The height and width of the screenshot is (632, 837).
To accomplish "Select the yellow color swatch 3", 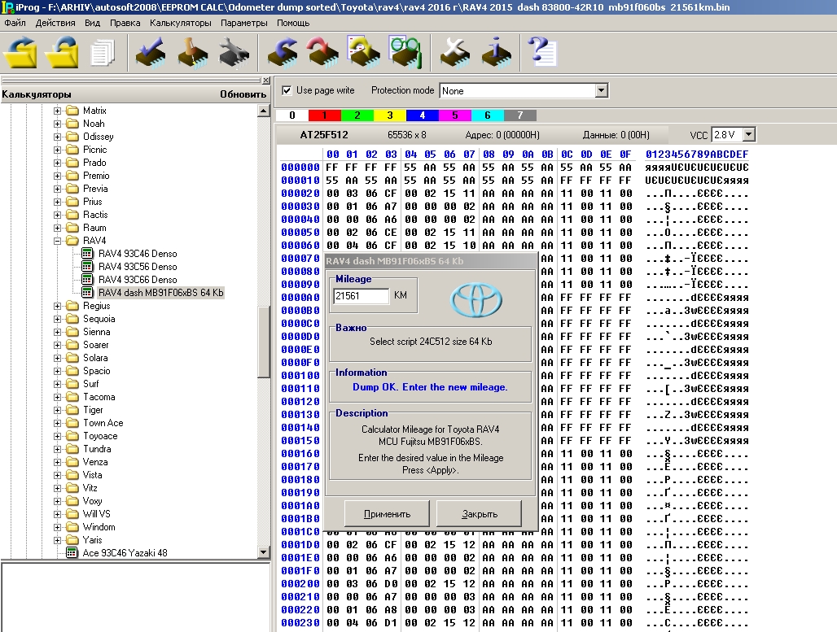I will point(390,116).
